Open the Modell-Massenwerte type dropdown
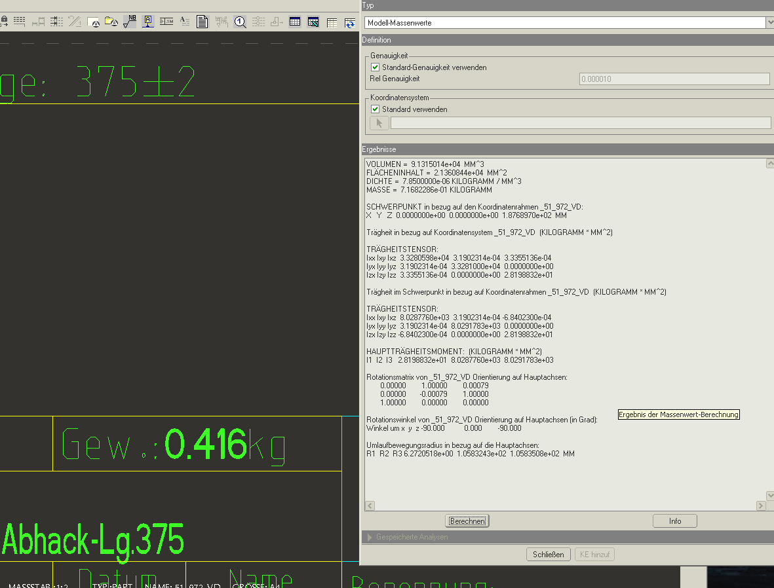This screenshot has width=774, height=588. [x=769, y=23]
